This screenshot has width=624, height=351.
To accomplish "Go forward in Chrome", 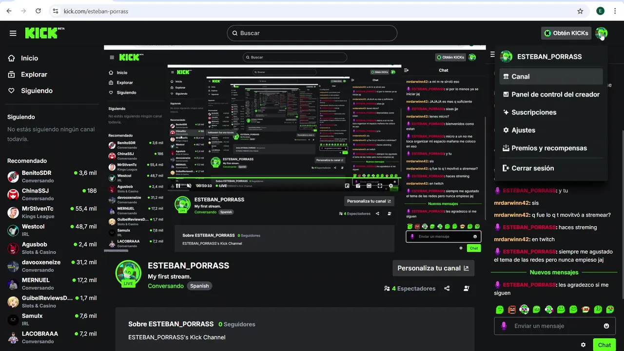I will pyautogui.click(x=23, y=11).
